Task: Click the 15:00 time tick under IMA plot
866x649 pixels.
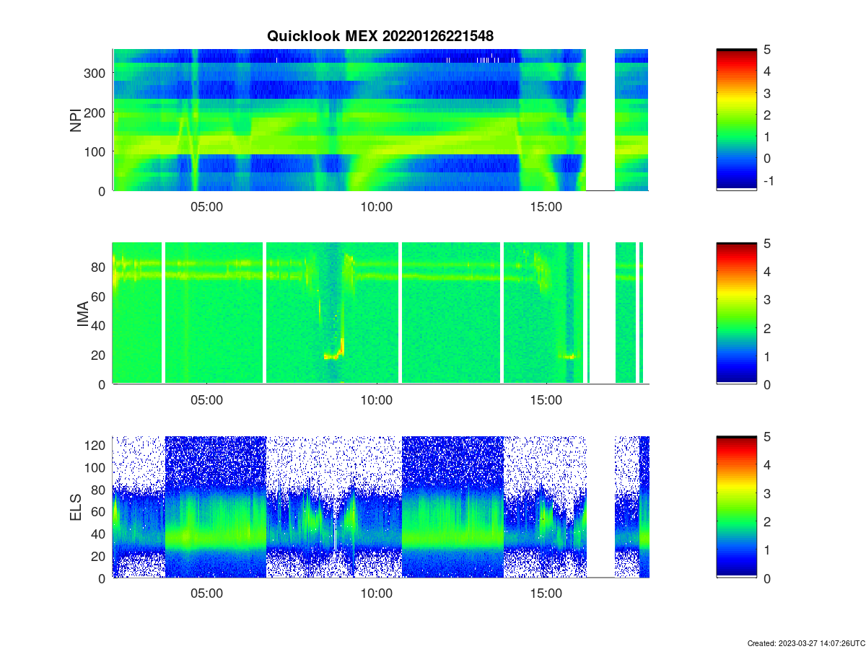Action: click(x=546, y=400)
